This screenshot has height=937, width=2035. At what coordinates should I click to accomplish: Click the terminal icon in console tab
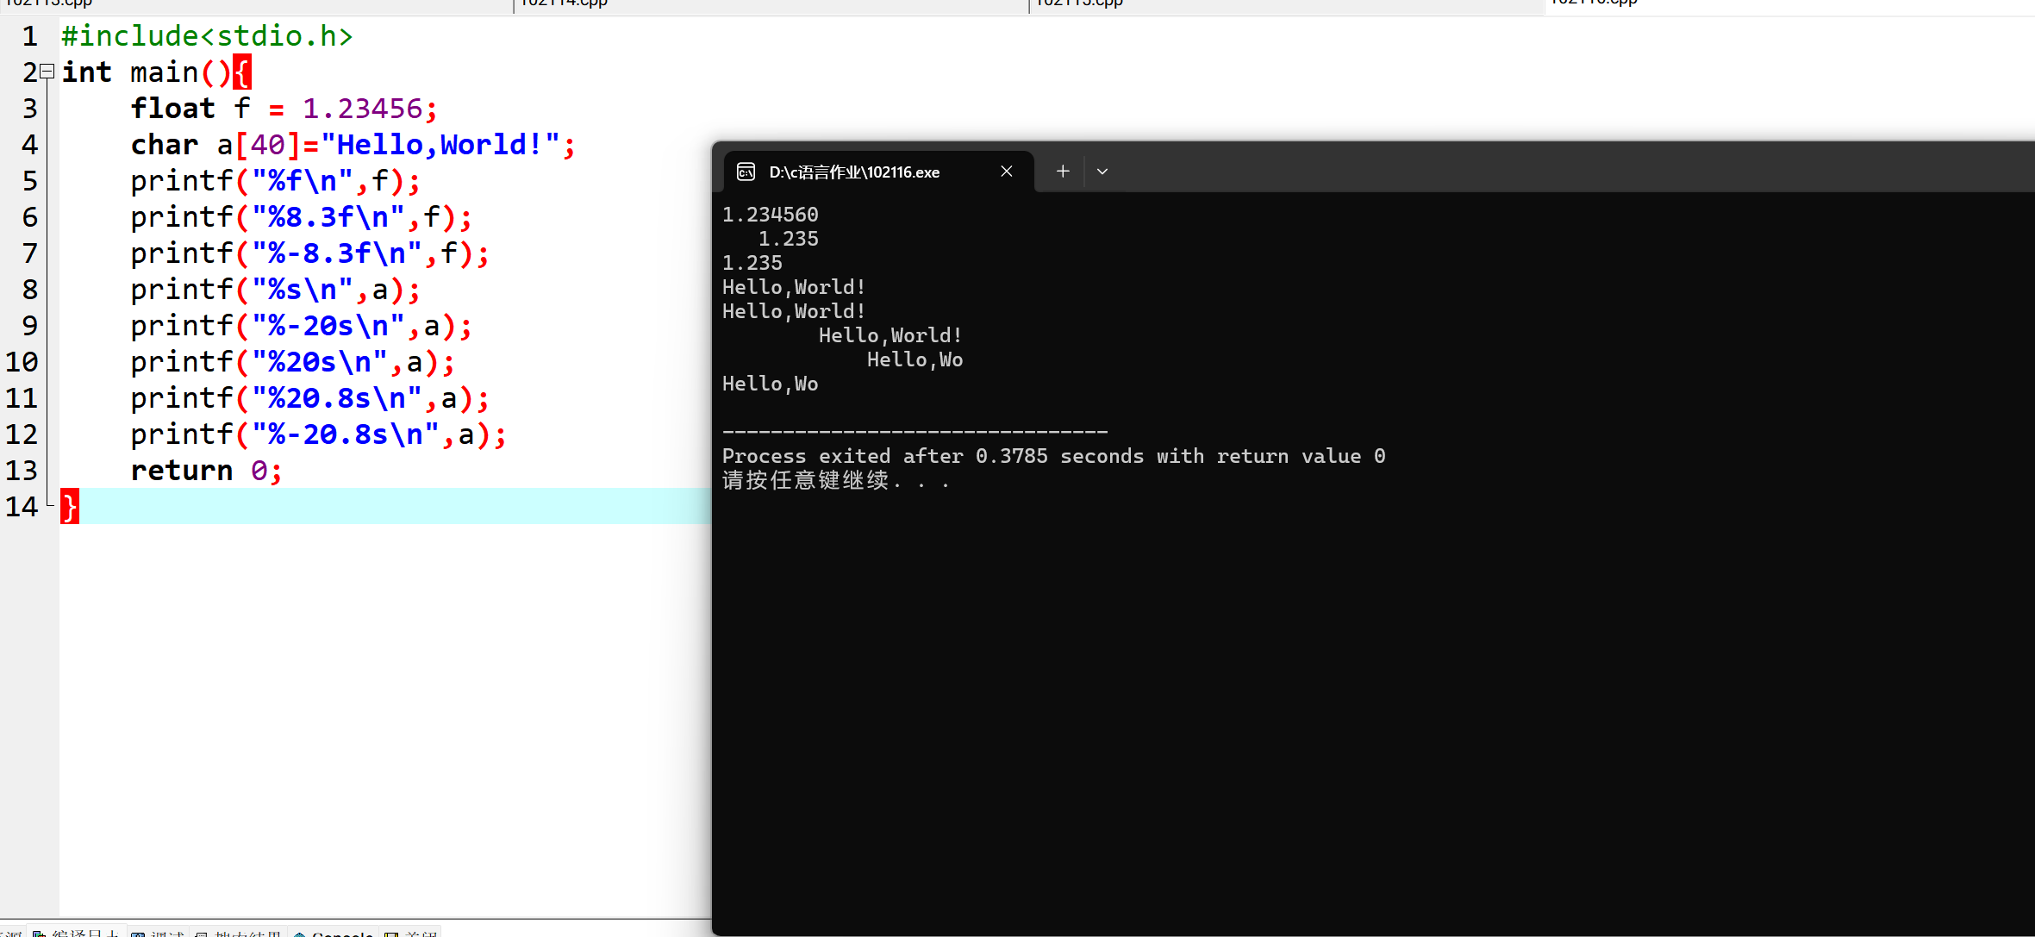pyautogui.click(x=746, y=172)
